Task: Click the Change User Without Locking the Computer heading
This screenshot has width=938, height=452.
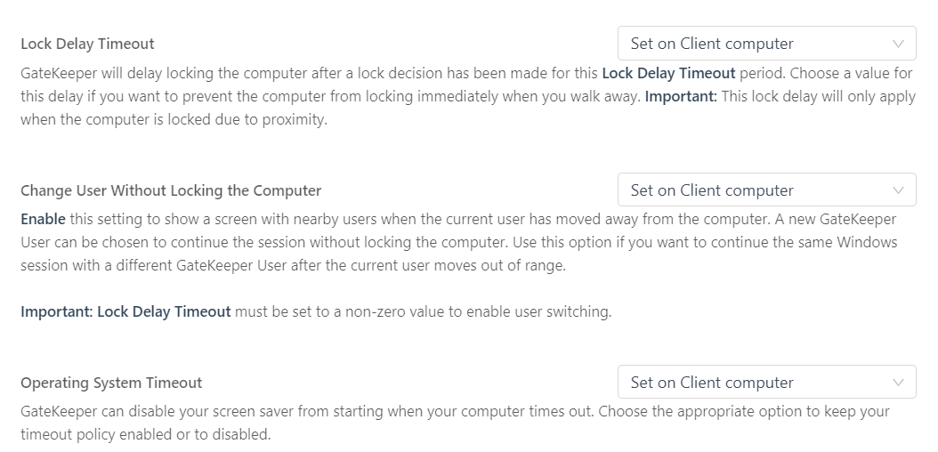Action: (x=171, y=190)
